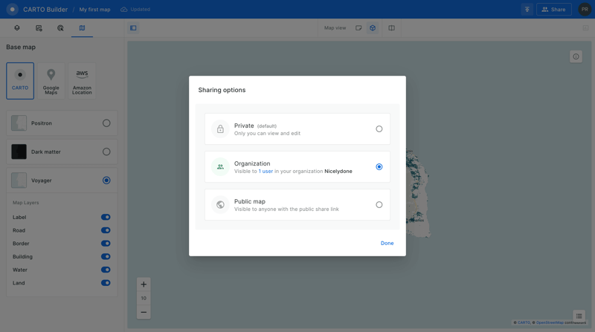Toggle the Water map layer switch
The height and width of the screenshot is (332, 595).
[x=106, y=270]
